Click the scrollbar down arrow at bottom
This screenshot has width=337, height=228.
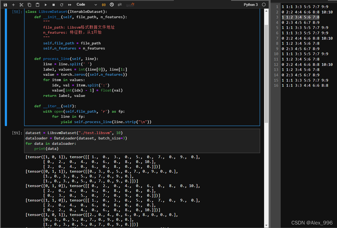tap(266, 226)
